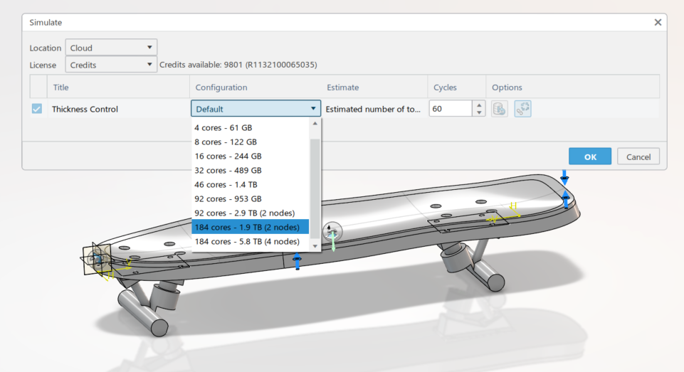This screenshot has height=372, width=684.
Task: Open the database options icon for Thickness Control
Action: point(500,109)
